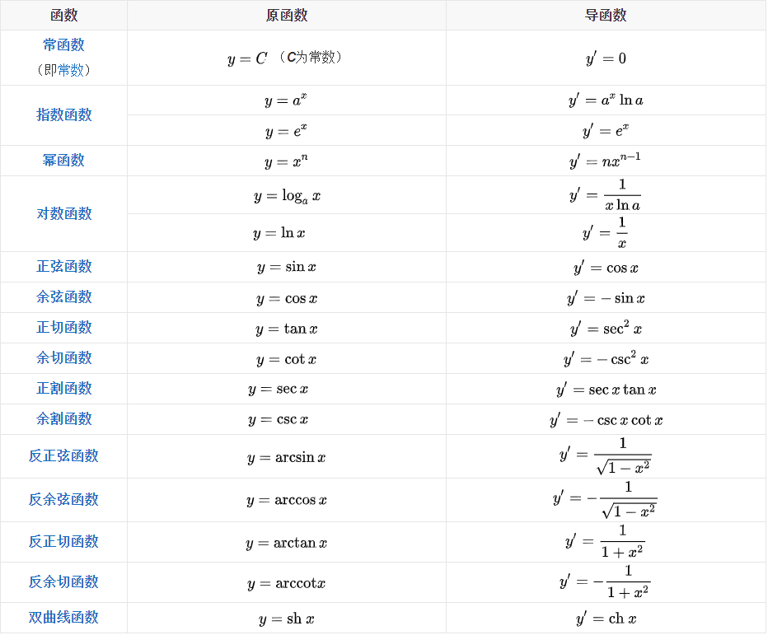
Task: Open the 余切函数 link
Action: [x=63, y=358]
